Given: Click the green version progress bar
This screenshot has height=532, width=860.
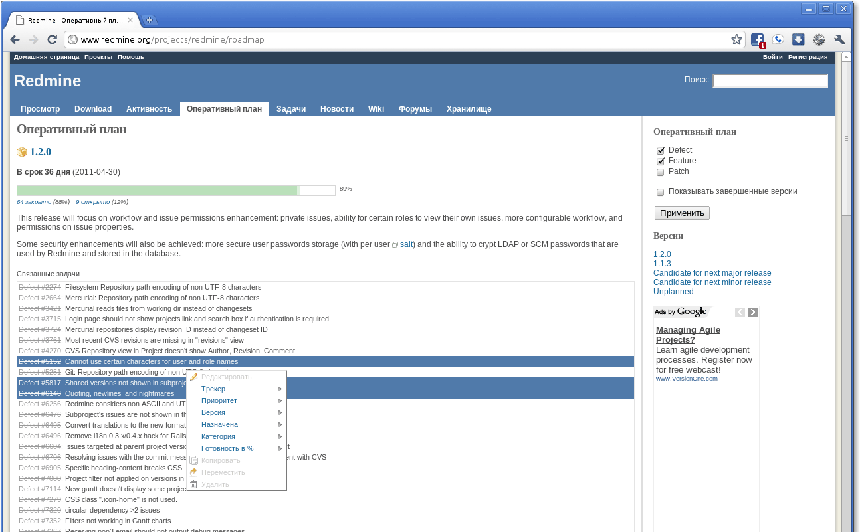Looking at the screenshot, I should (157, 191).
